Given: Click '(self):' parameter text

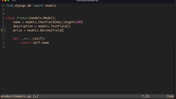Looking at the screenshot, I should (39, 38).
